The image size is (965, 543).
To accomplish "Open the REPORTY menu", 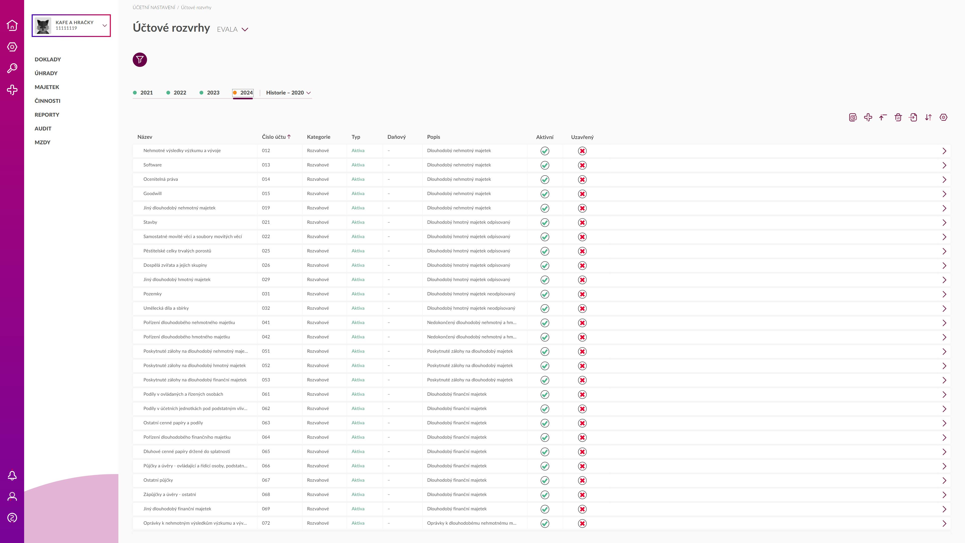I will point(47,115).
